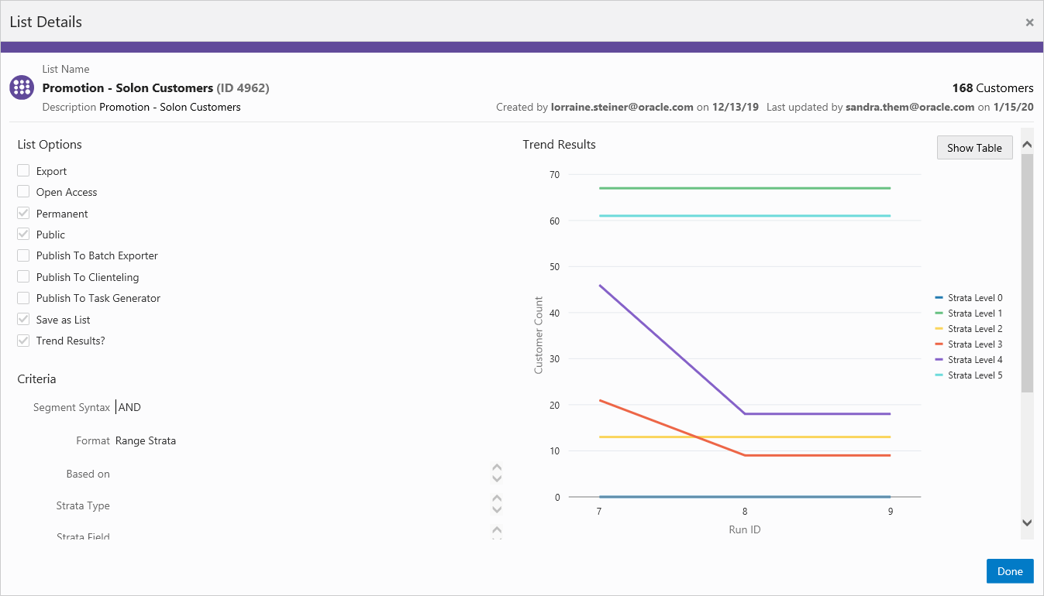Click the Strata Type field stepper arrows
1044x596 pixels.
(x=497, y=505)
